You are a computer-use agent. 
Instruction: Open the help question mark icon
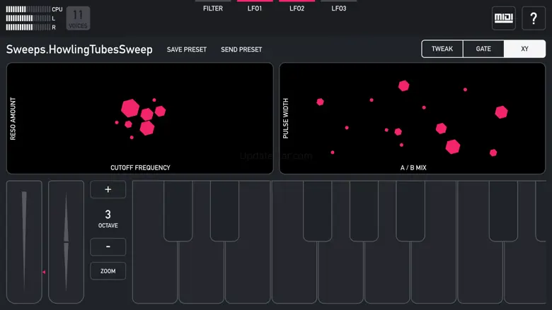[534, 18]
